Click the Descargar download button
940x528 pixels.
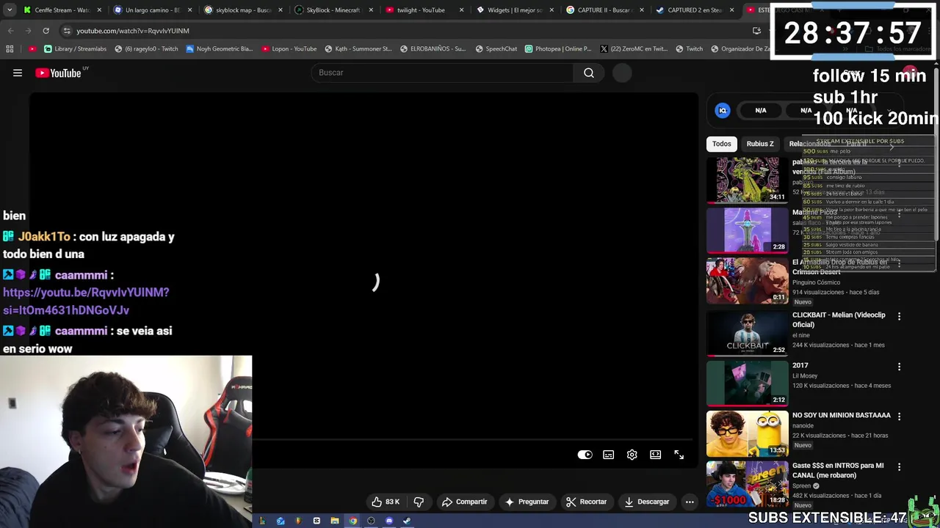[x=647, y=502]
